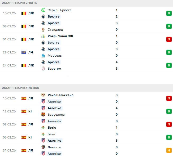Open the Серкль Брюгге team name link

coord(60,10)
